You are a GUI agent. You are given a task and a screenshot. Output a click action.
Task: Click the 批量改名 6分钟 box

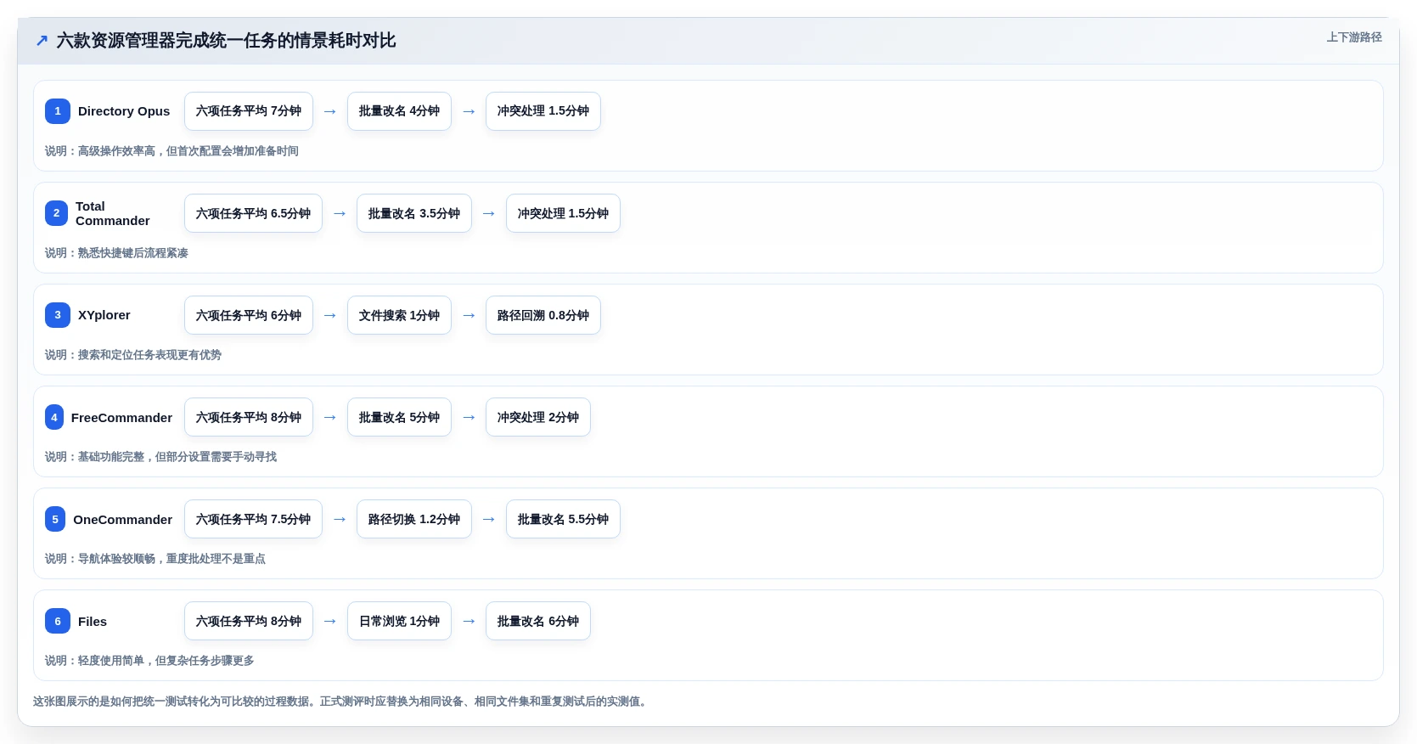coord(538,621)
